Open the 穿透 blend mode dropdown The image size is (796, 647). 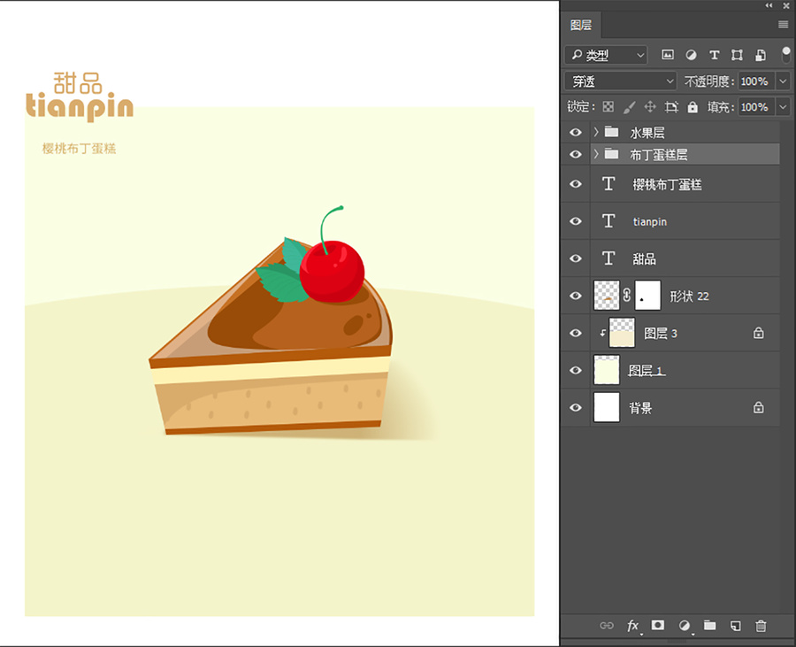[x=621, y=81]
